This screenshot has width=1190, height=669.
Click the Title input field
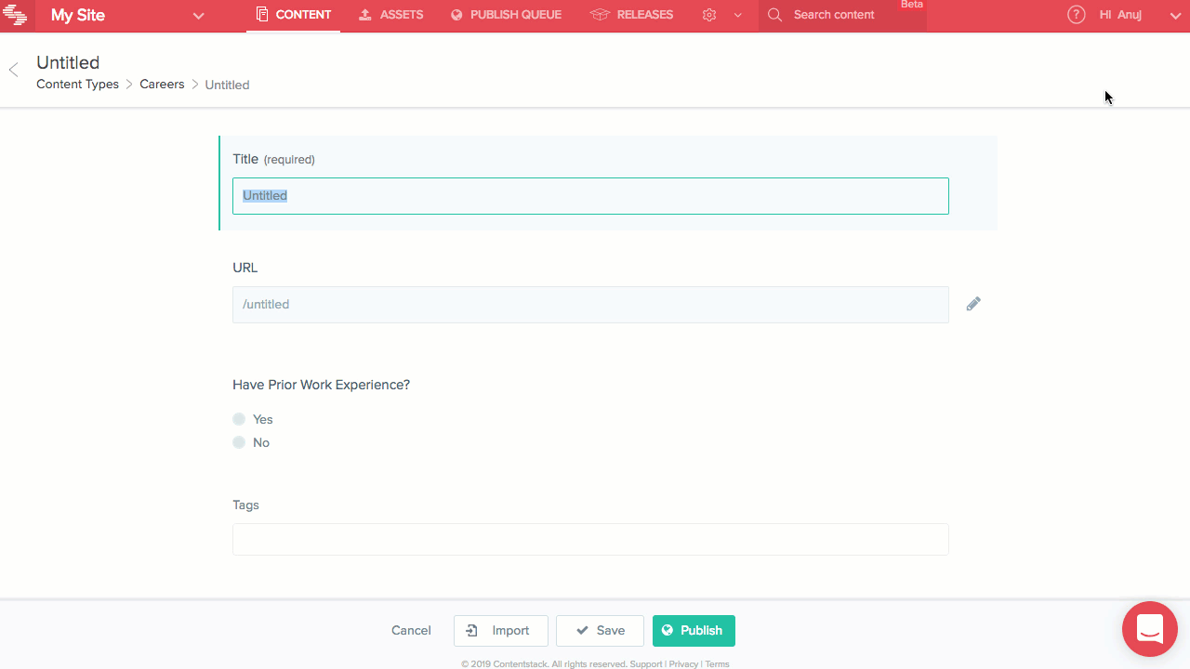click(590, 196)
